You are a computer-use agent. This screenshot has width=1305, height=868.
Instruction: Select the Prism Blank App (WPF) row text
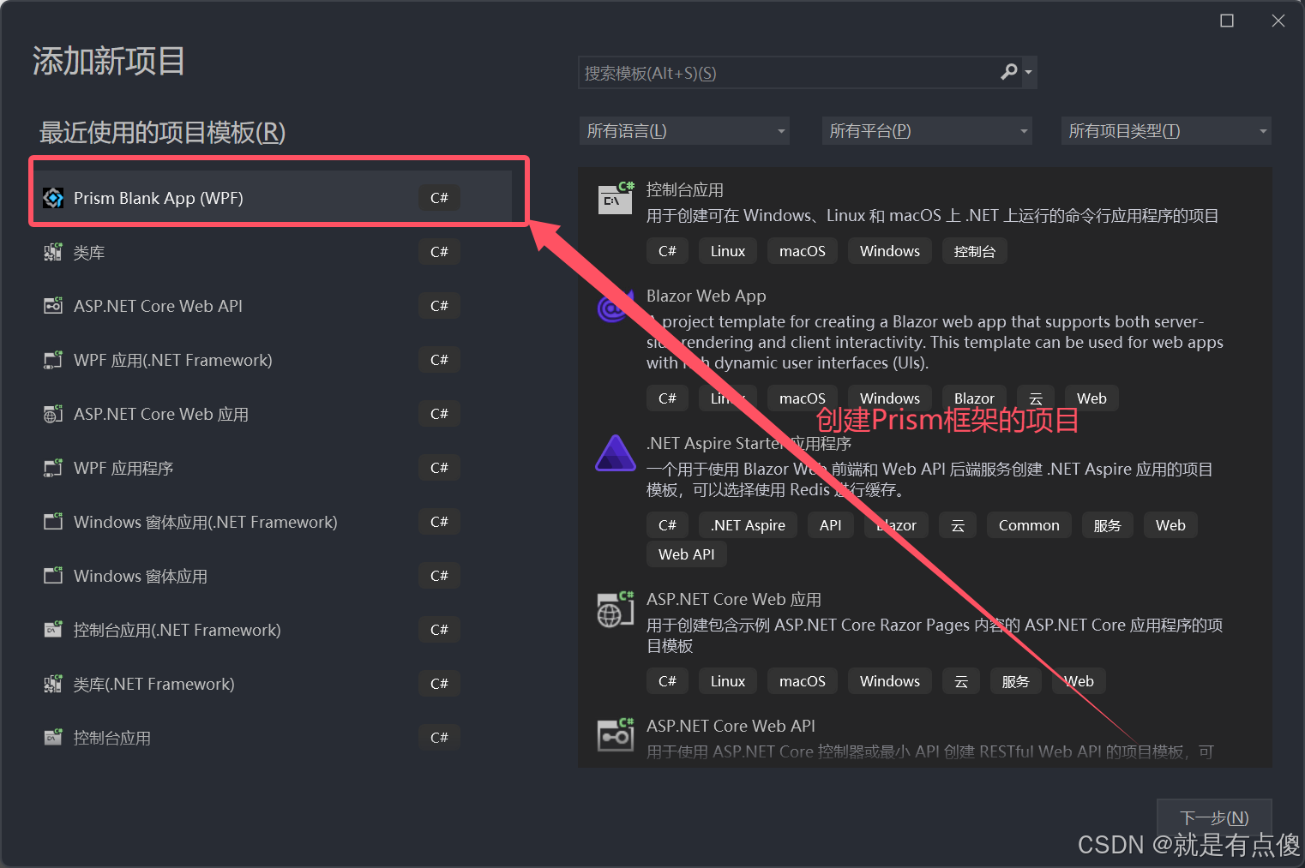click(x=159, y=198)
